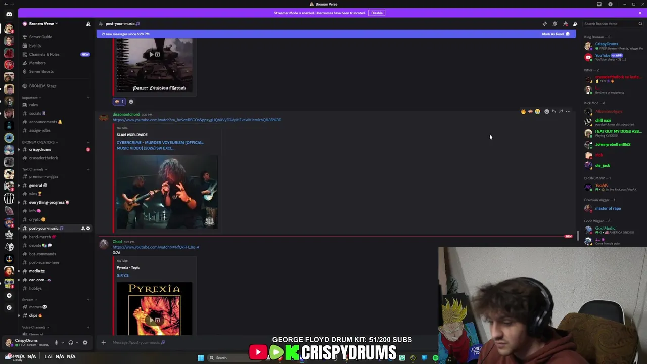The height and width of the screenshot is (364, 647).
Task: Forward dissonantchord's message arrow
Action: 561,112
